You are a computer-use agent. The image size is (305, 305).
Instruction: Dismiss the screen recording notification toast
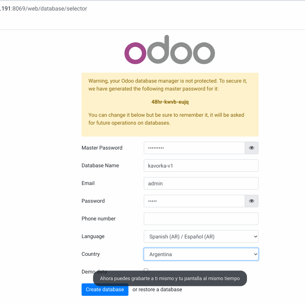[x=170, y=278]
